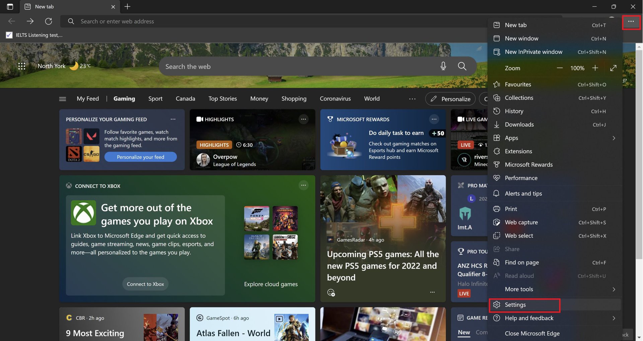
Task: Open North York weather widget
Action: tap(64, 66)
